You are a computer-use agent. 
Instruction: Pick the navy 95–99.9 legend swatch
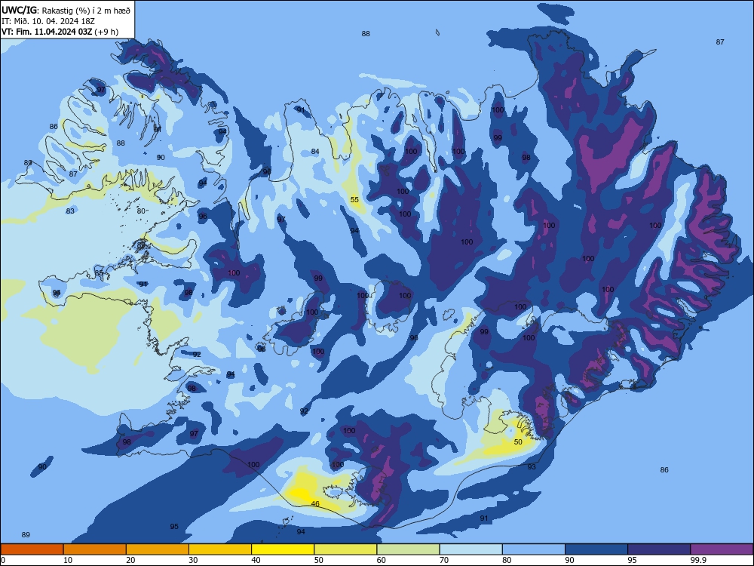click(x=659, y=549)
